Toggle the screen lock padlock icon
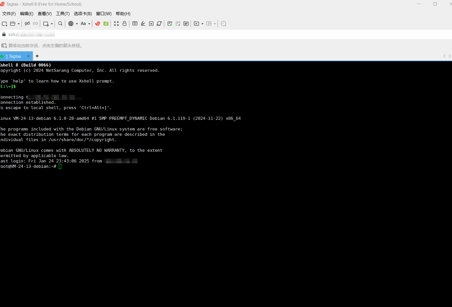Image resolution: width=452 pixels, height=307 pixels. click(124, 24)
